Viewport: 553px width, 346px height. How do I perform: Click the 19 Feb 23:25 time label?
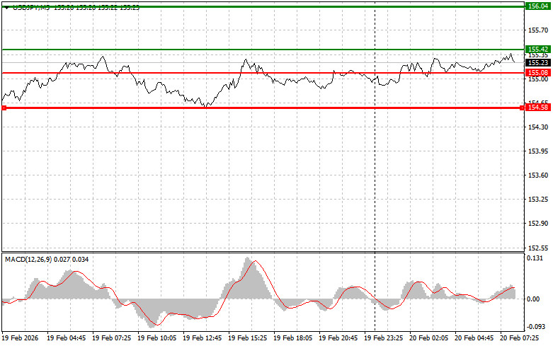[x=385, y=338]
